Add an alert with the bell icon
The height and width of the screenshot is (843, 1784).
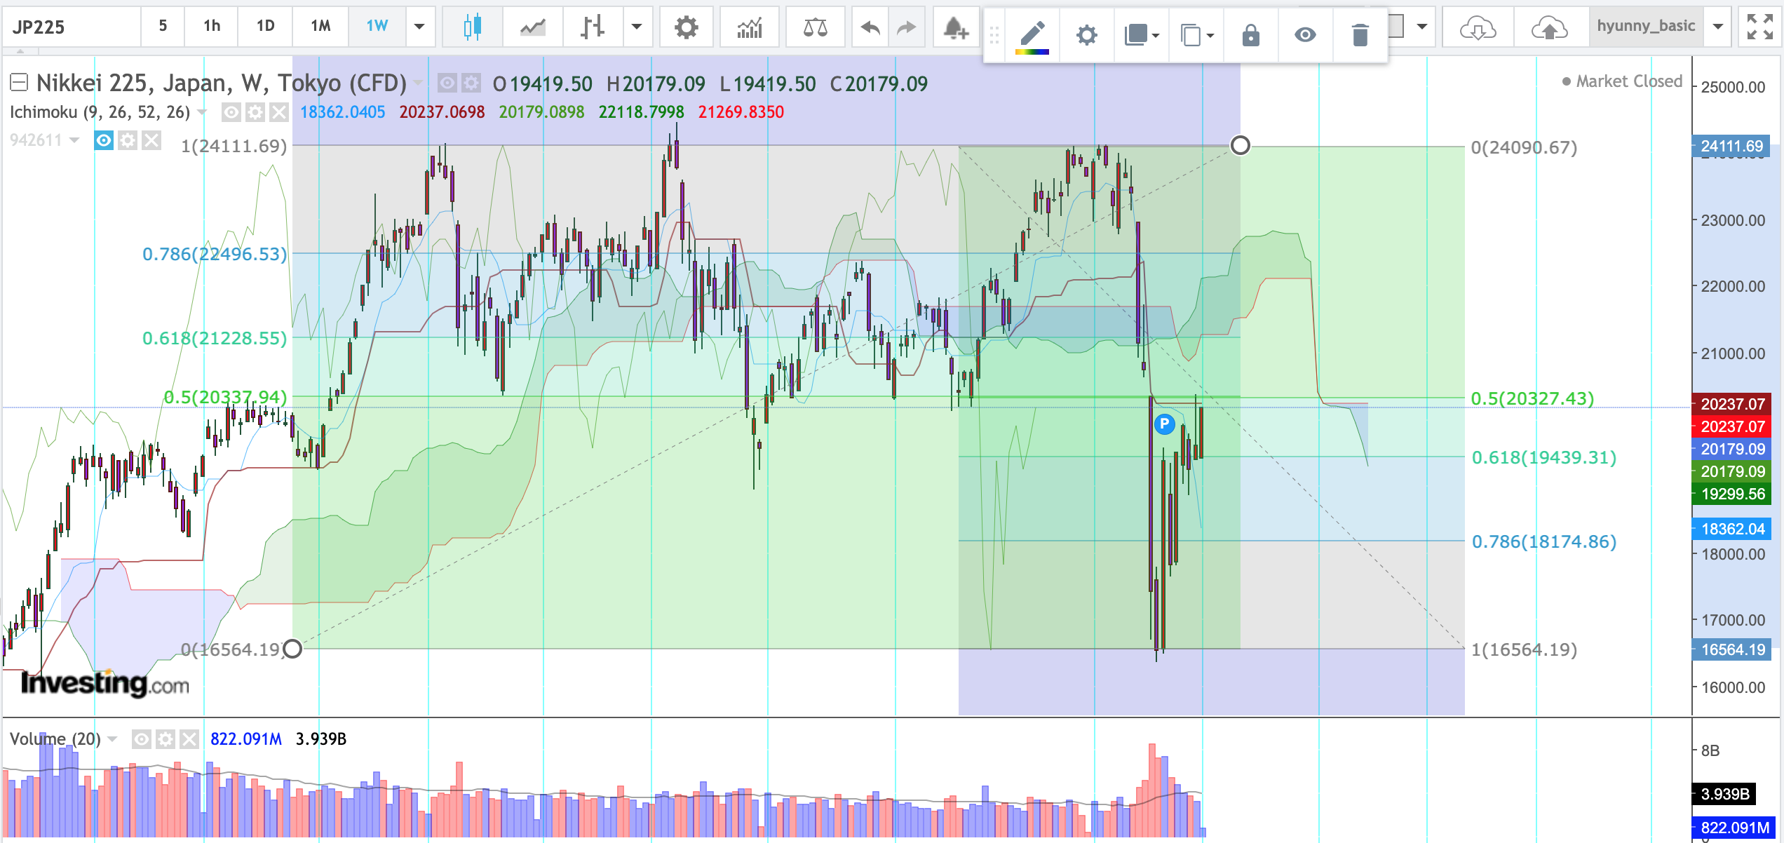[955, 28]
